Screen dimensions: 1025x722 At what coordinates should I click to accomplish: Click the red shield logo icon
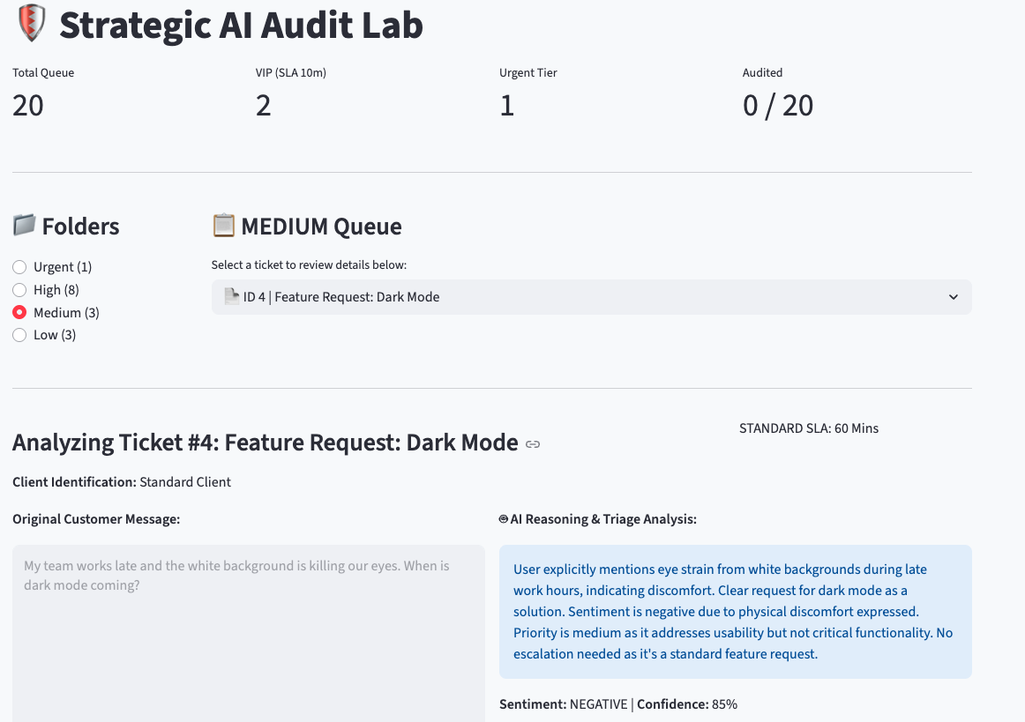pos(31,24)
